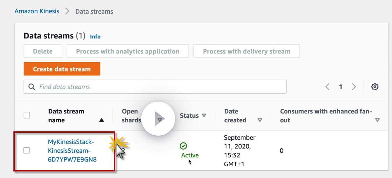Sort by Consumers with enhanced fan-out arrow
The width and height of the screenshot is (392, 178).
coord(377,120)
